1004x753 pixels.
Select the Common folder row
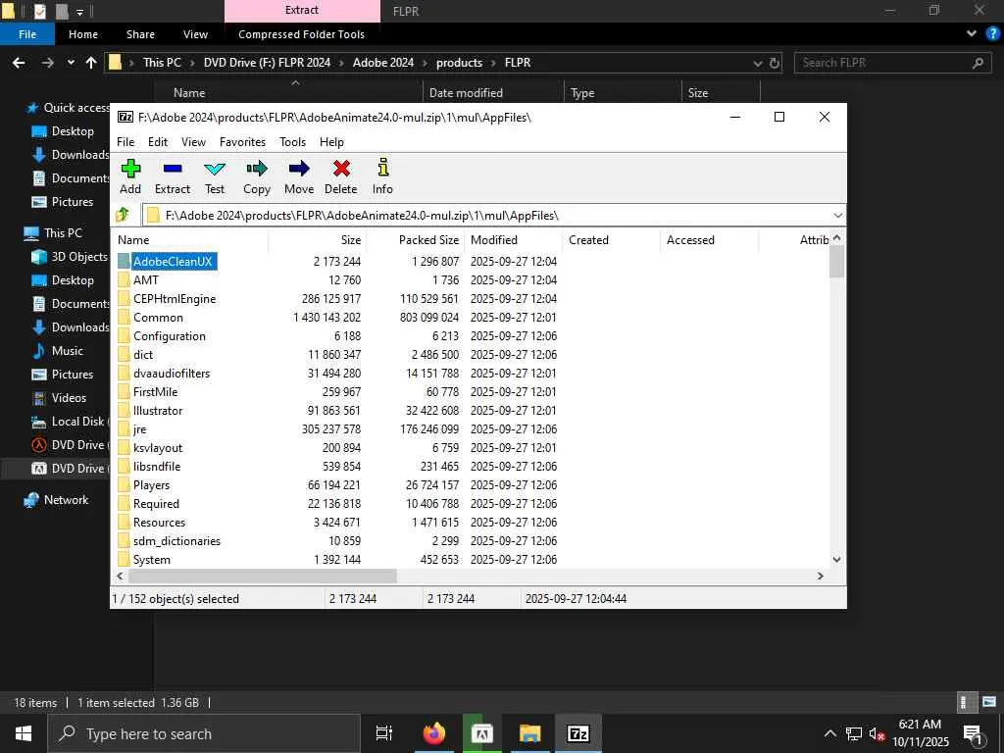158,318
